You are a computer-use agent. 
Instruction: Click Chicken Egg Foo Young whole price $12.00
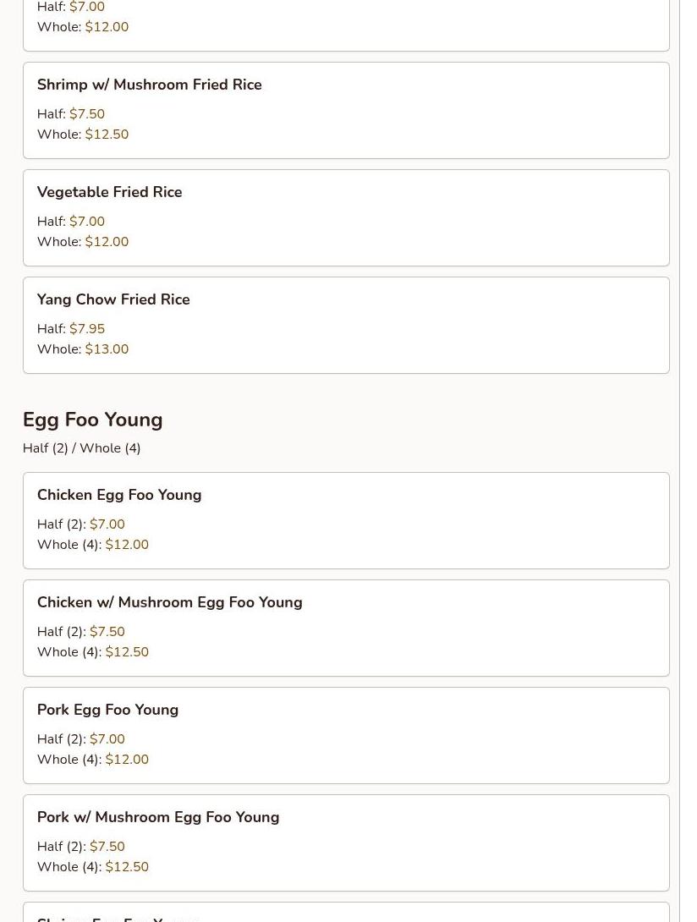pos(127,545)
